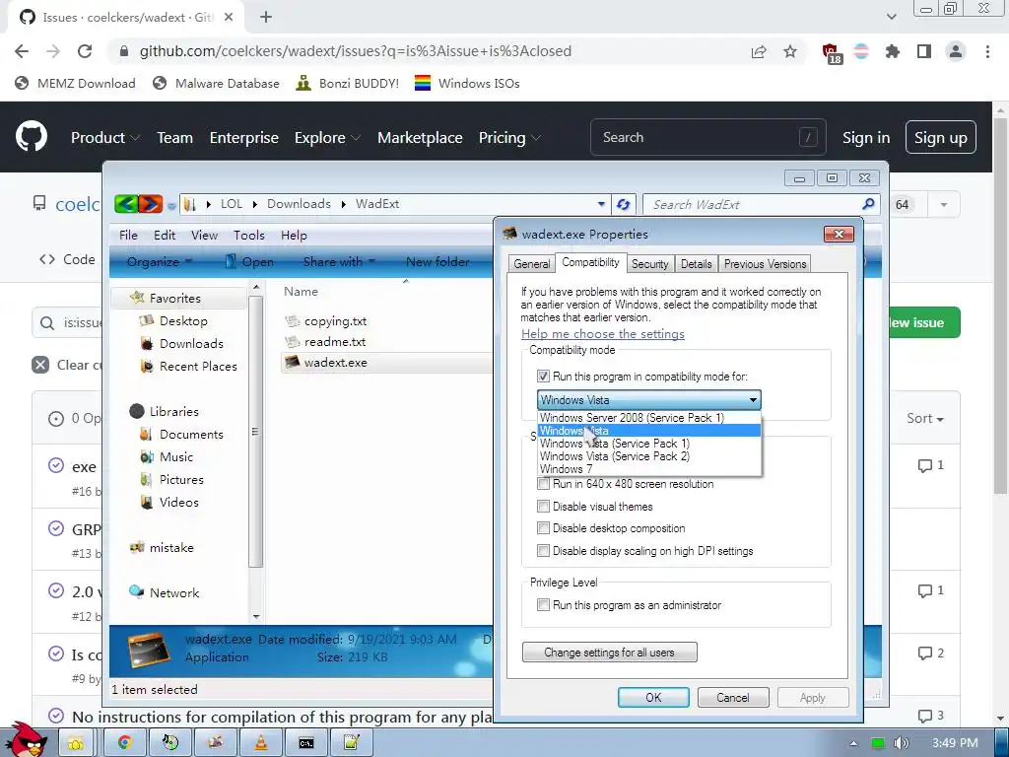Screen dimensions: 1009x757
Task: Open Chrome profile avatar
Action: (956, 51)
